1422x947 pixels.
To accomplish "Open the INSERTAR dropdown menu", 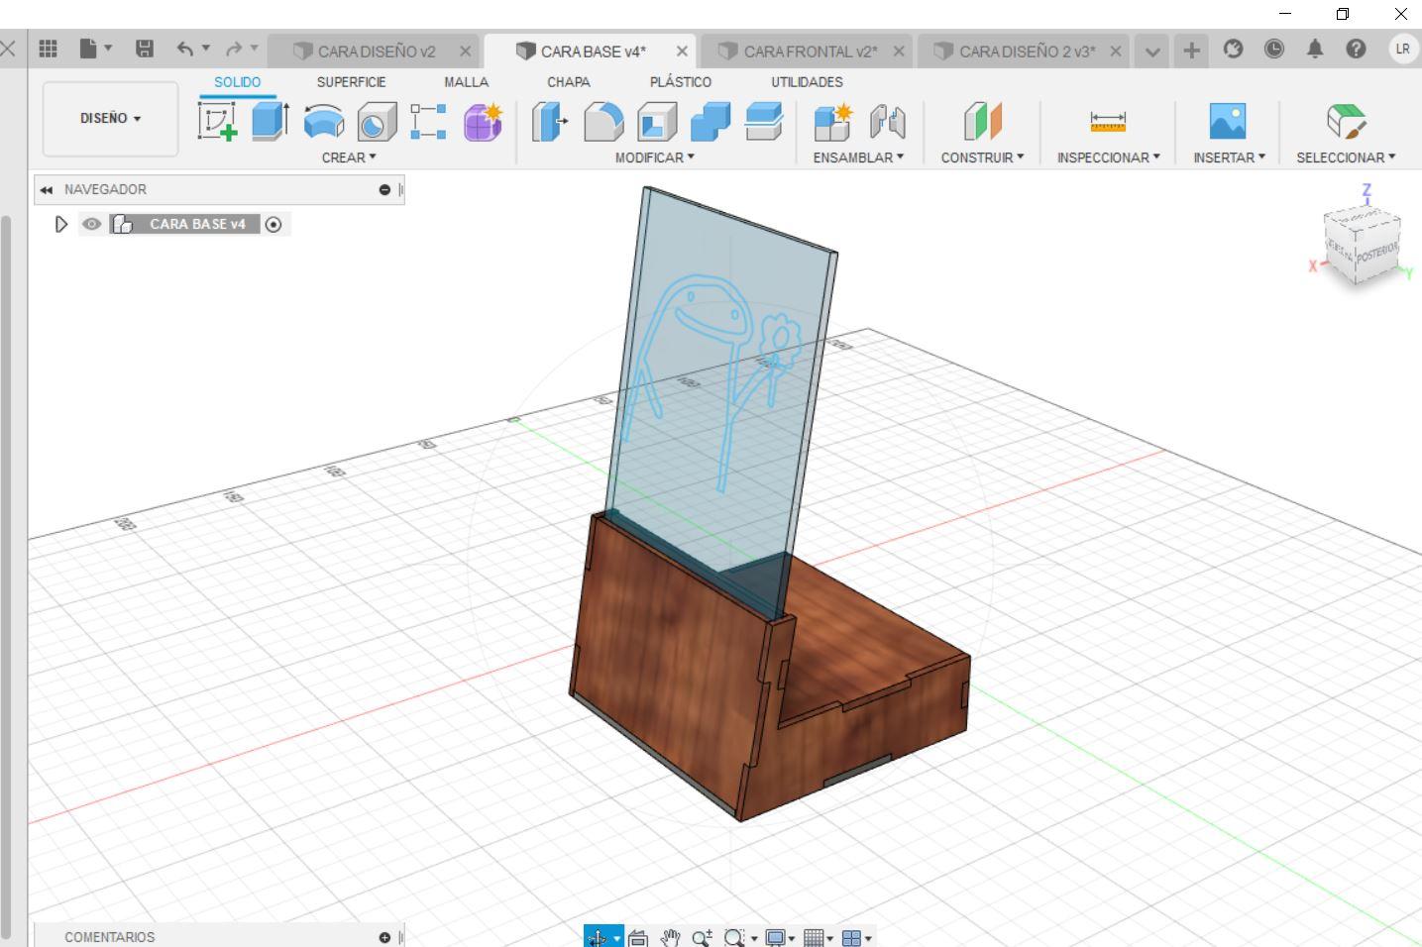I will click(x=1229, y=158).
